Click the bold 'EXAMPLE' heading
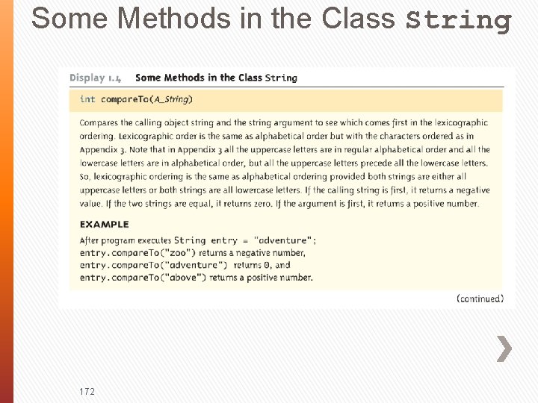This screenshot has width=538, height=403. pyautogui.click(x=105, y=224)
